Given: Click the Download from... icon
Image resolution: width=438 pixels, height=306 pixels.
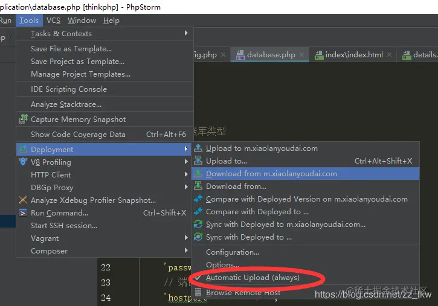Looking at the screenshot, I should tap(198, 186).
